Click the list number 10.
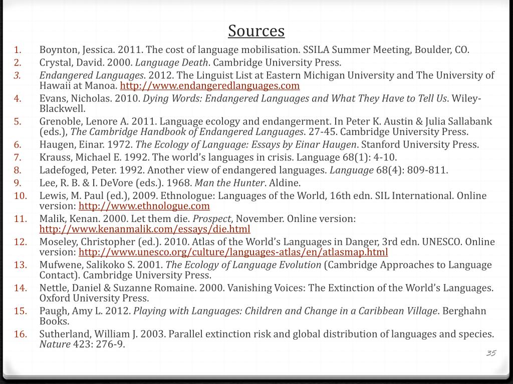The image size is (513, 384). [x=20, y=196]
